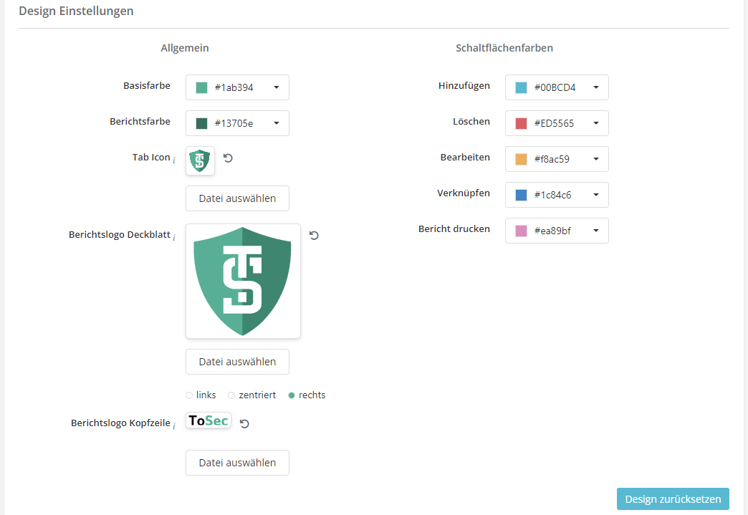This screenshot has width=748, height=515.
Task: Expand the Bearbeiten color dropdown
Action: [x=596, y=159]
